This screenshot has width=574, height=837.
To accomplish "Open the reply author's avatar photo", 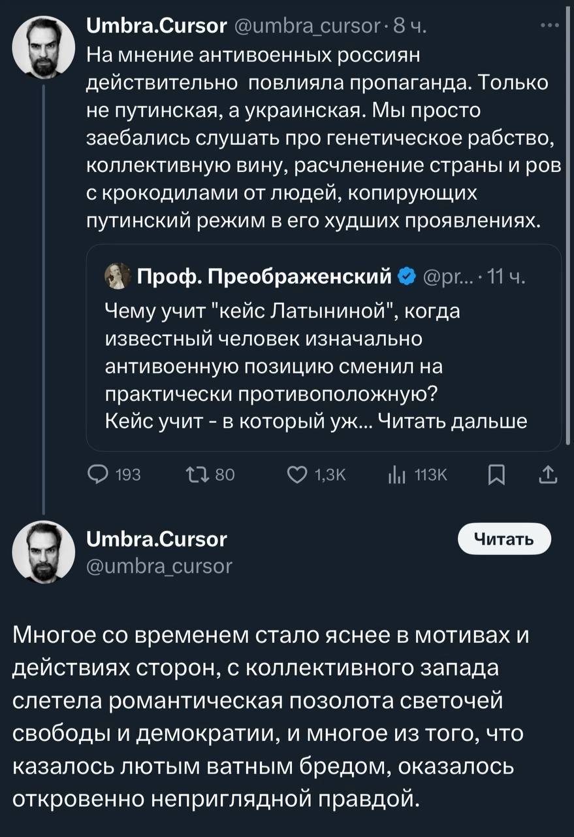I will (x=44, y=551).
